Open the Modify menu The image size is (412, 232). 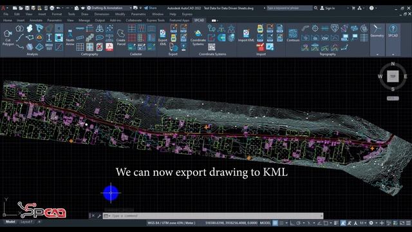click(120, 14)
